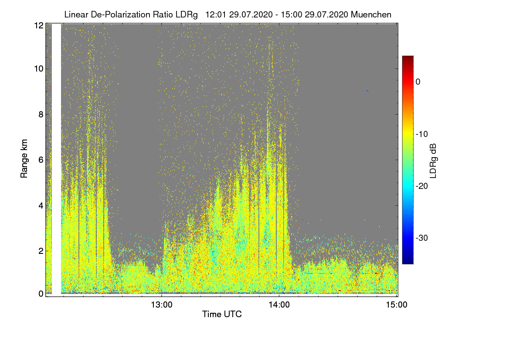Click the dark blue bottom of colorbar

pyautogui.click(x=408, y=260)
